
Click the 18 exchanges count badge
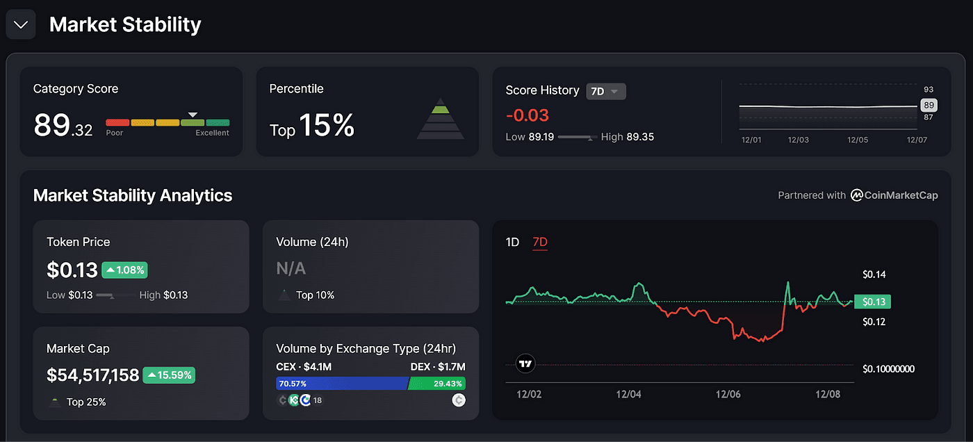click(x=317, y=400)
